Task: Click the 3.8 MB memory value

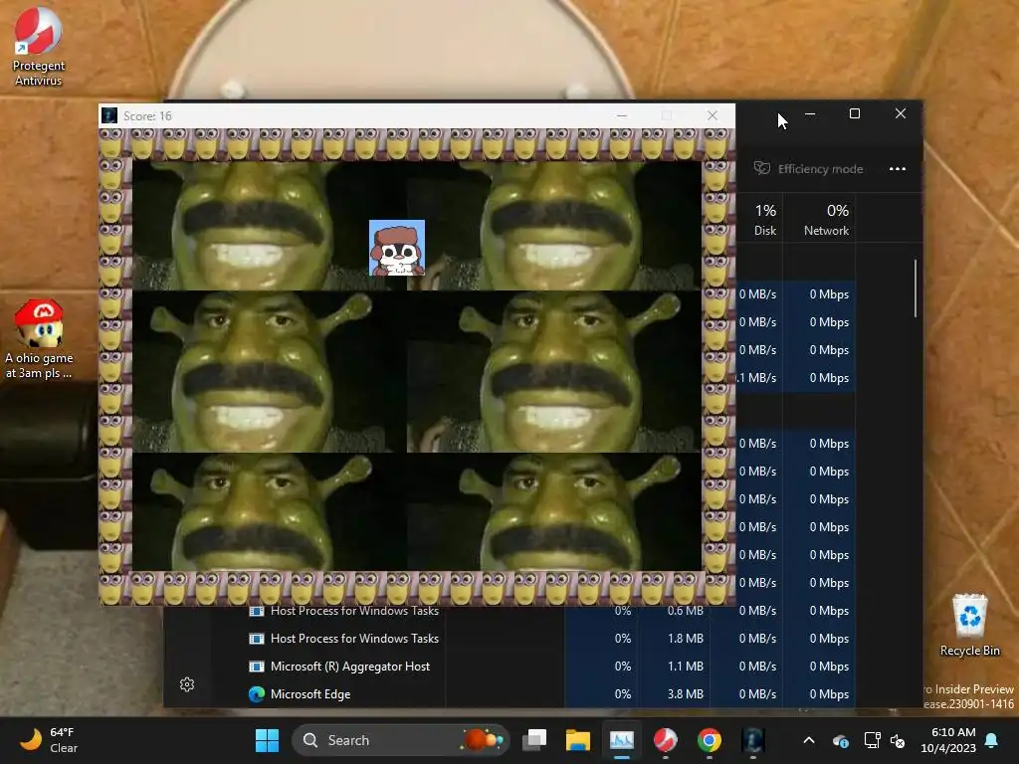Action: [x=685, y=694]
